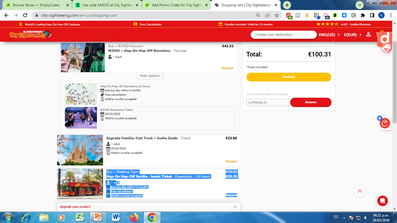Open the green S extension
Image resolution: width=397 pixels, height=223 pixels.
335,15
